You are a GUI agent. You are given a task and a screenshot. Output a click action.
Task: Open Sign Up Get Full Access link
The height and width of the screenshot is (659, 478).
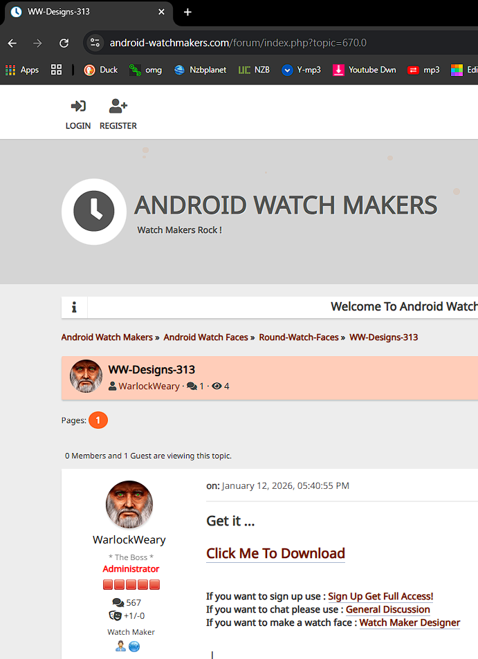(x=380, y=596)
